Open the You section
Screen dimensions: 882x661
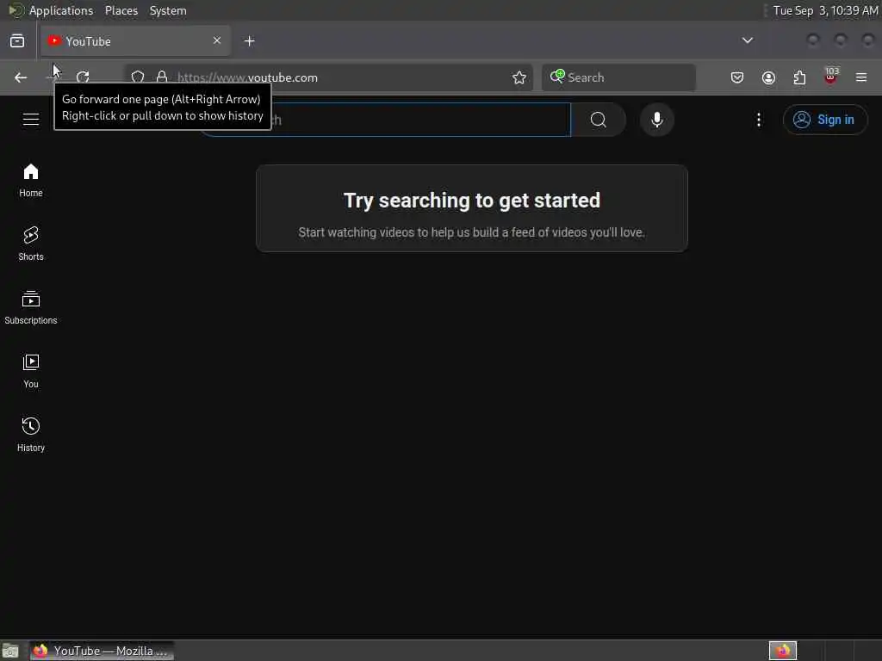point(31,371)
